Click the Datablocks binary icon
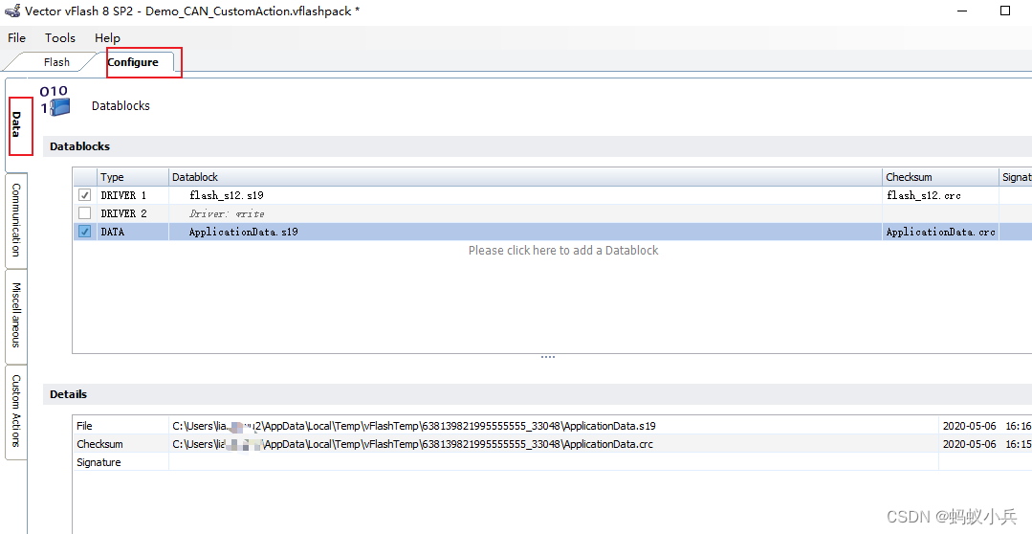The image size is (1032, 534). pyautogui.click(x=55, y=100)
